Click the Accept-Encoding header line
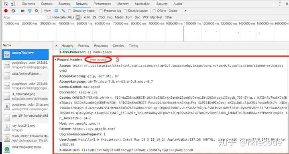Viewport: 289px width, 154px height. pyautogui.click(x=89, y=76)
